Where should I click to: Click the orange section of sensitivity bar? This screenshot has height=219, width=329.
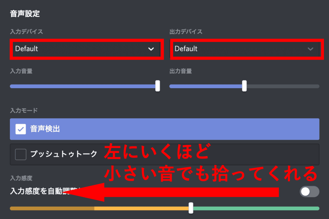point(141,208)
